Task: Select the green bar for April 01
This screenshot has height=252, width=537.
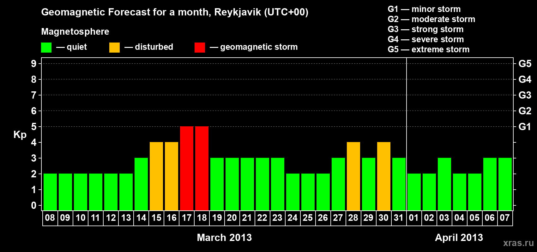Action: (x=414, y=192)
